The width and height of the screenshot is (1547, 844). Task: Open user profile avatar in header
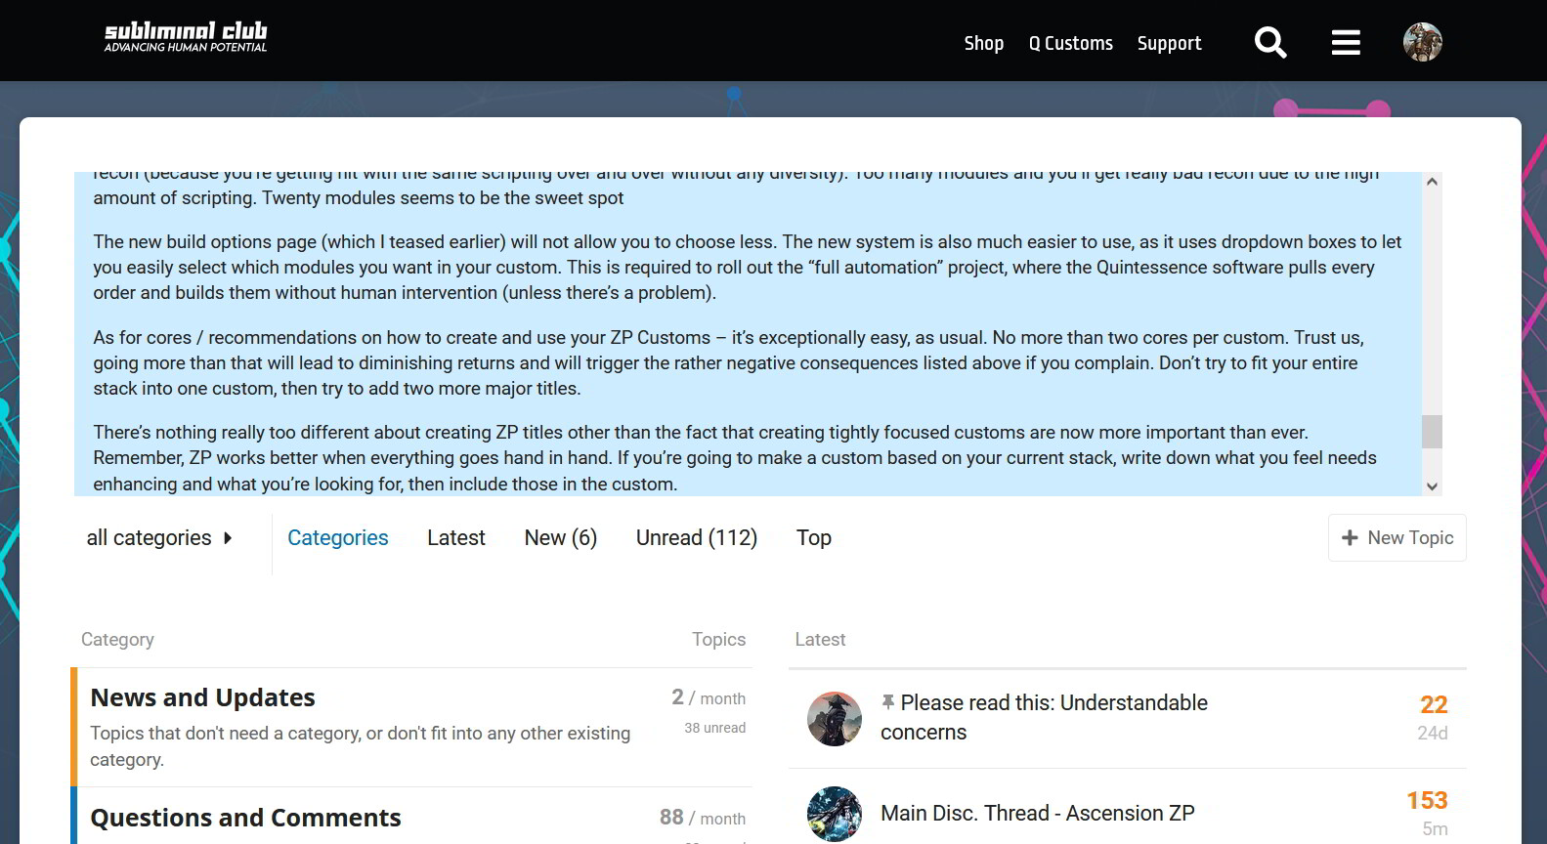(x=1423, y=42)
